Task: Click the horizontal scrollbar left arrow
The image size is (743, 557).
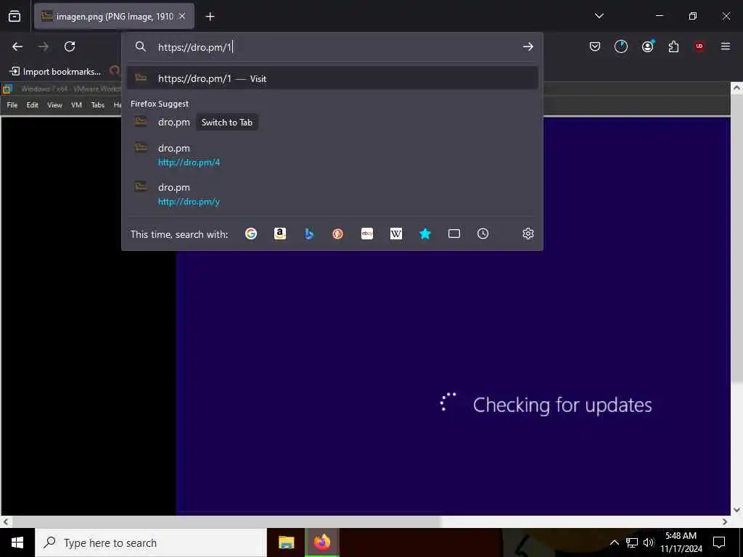Action: tap(6, 521)
